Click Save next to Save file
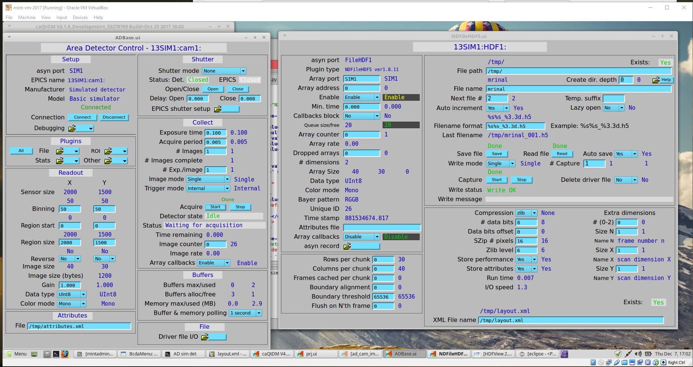 [x=497, y=154]
